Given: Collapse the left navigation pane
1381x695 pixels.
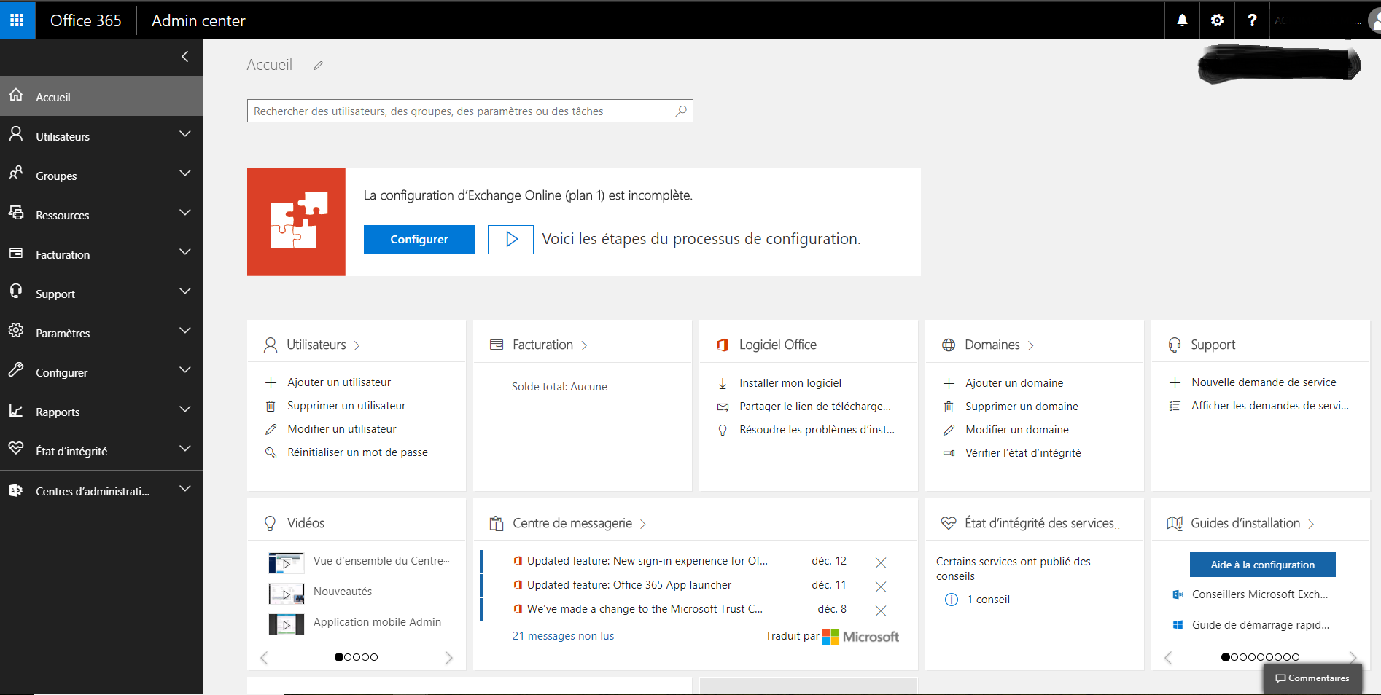Looking at the screenshot, I should pos(185,56).
